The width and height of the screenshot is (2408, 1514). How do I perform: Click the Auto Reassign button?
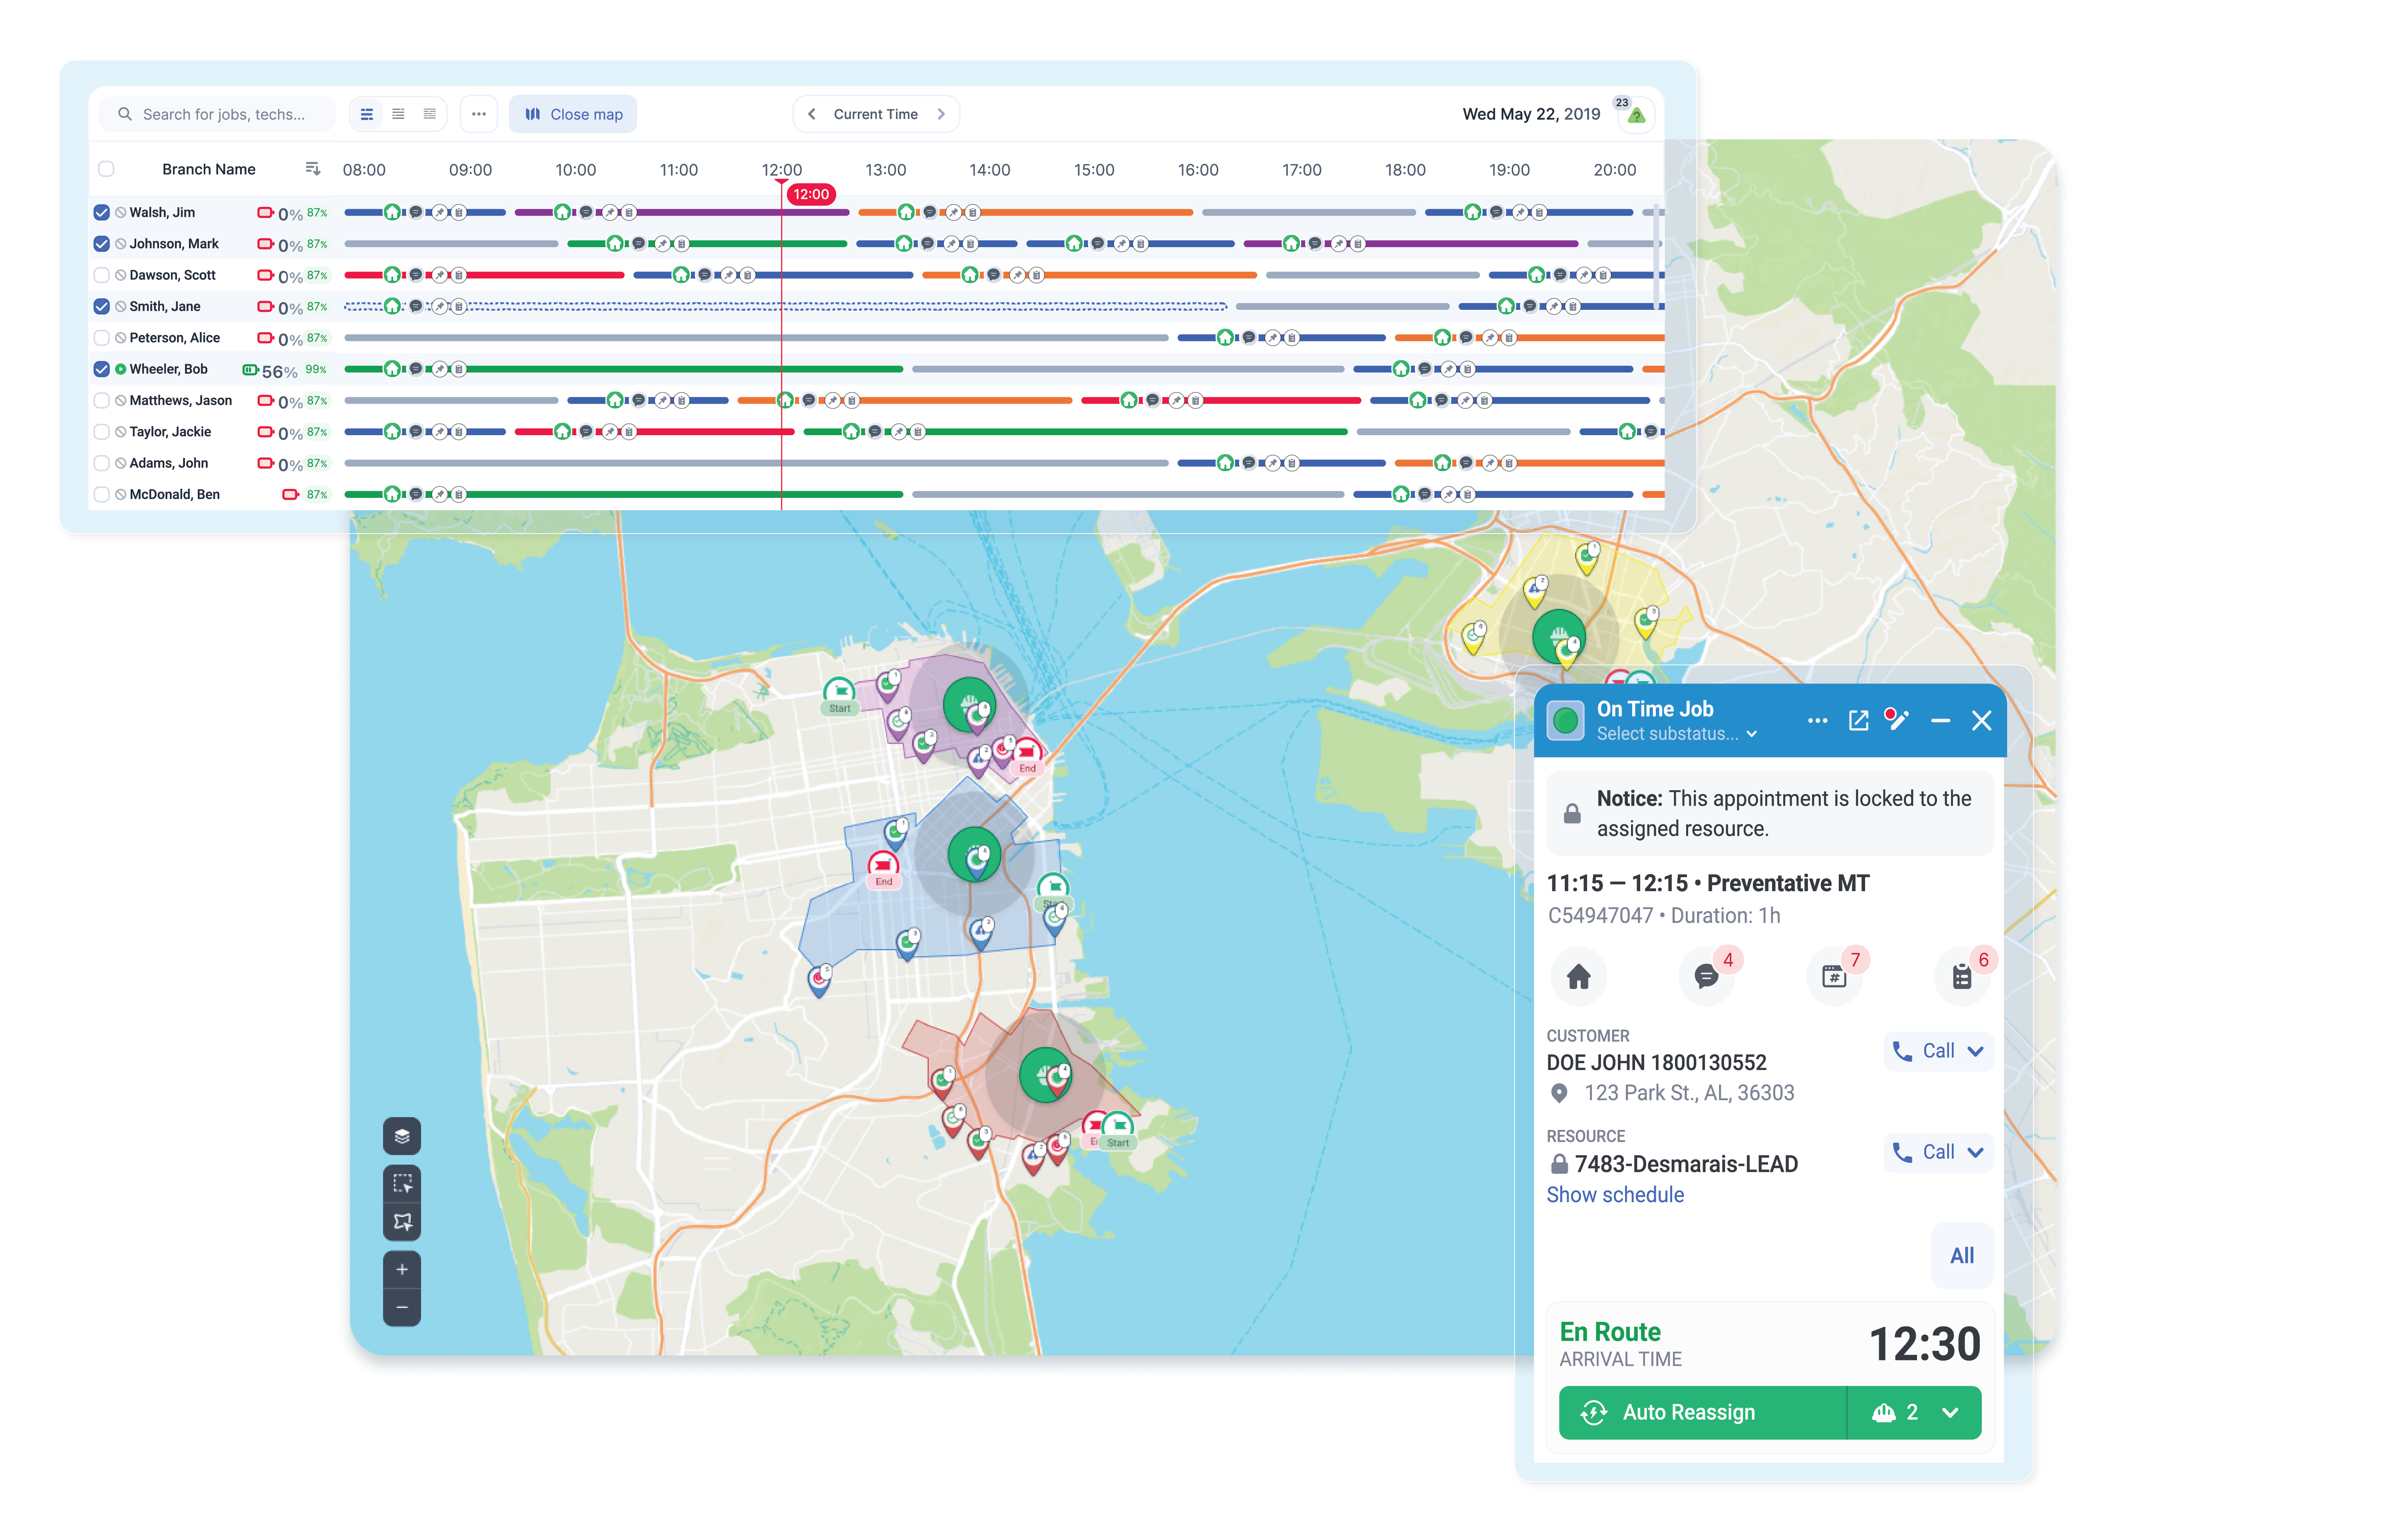[1700, 1412]
